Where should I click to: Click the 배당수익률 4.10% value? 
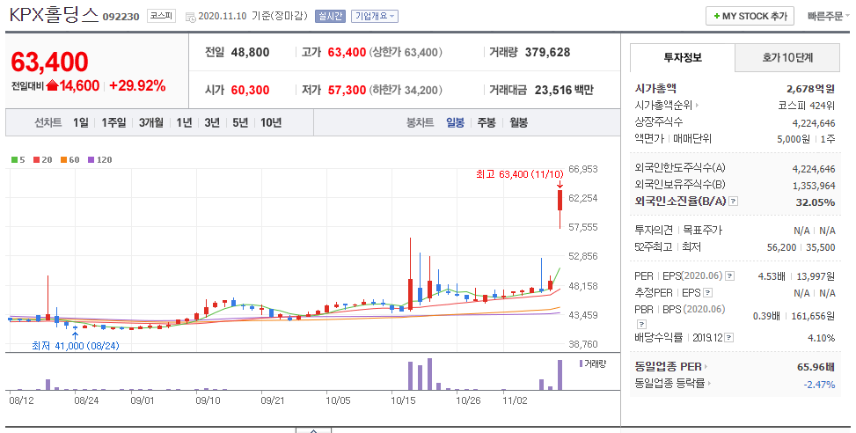pos(822,338)
